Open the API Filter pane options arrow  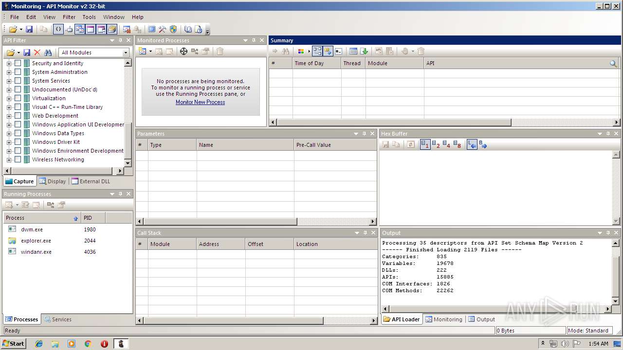pyautogui.click(x=112, y=40)
